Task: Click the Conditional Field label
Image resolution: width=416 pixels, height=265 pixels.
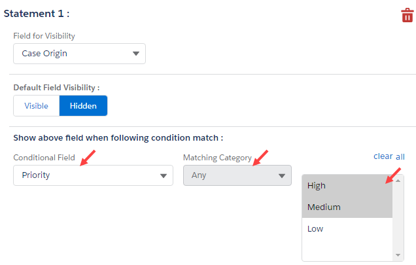Action: [x=44, y=158]
